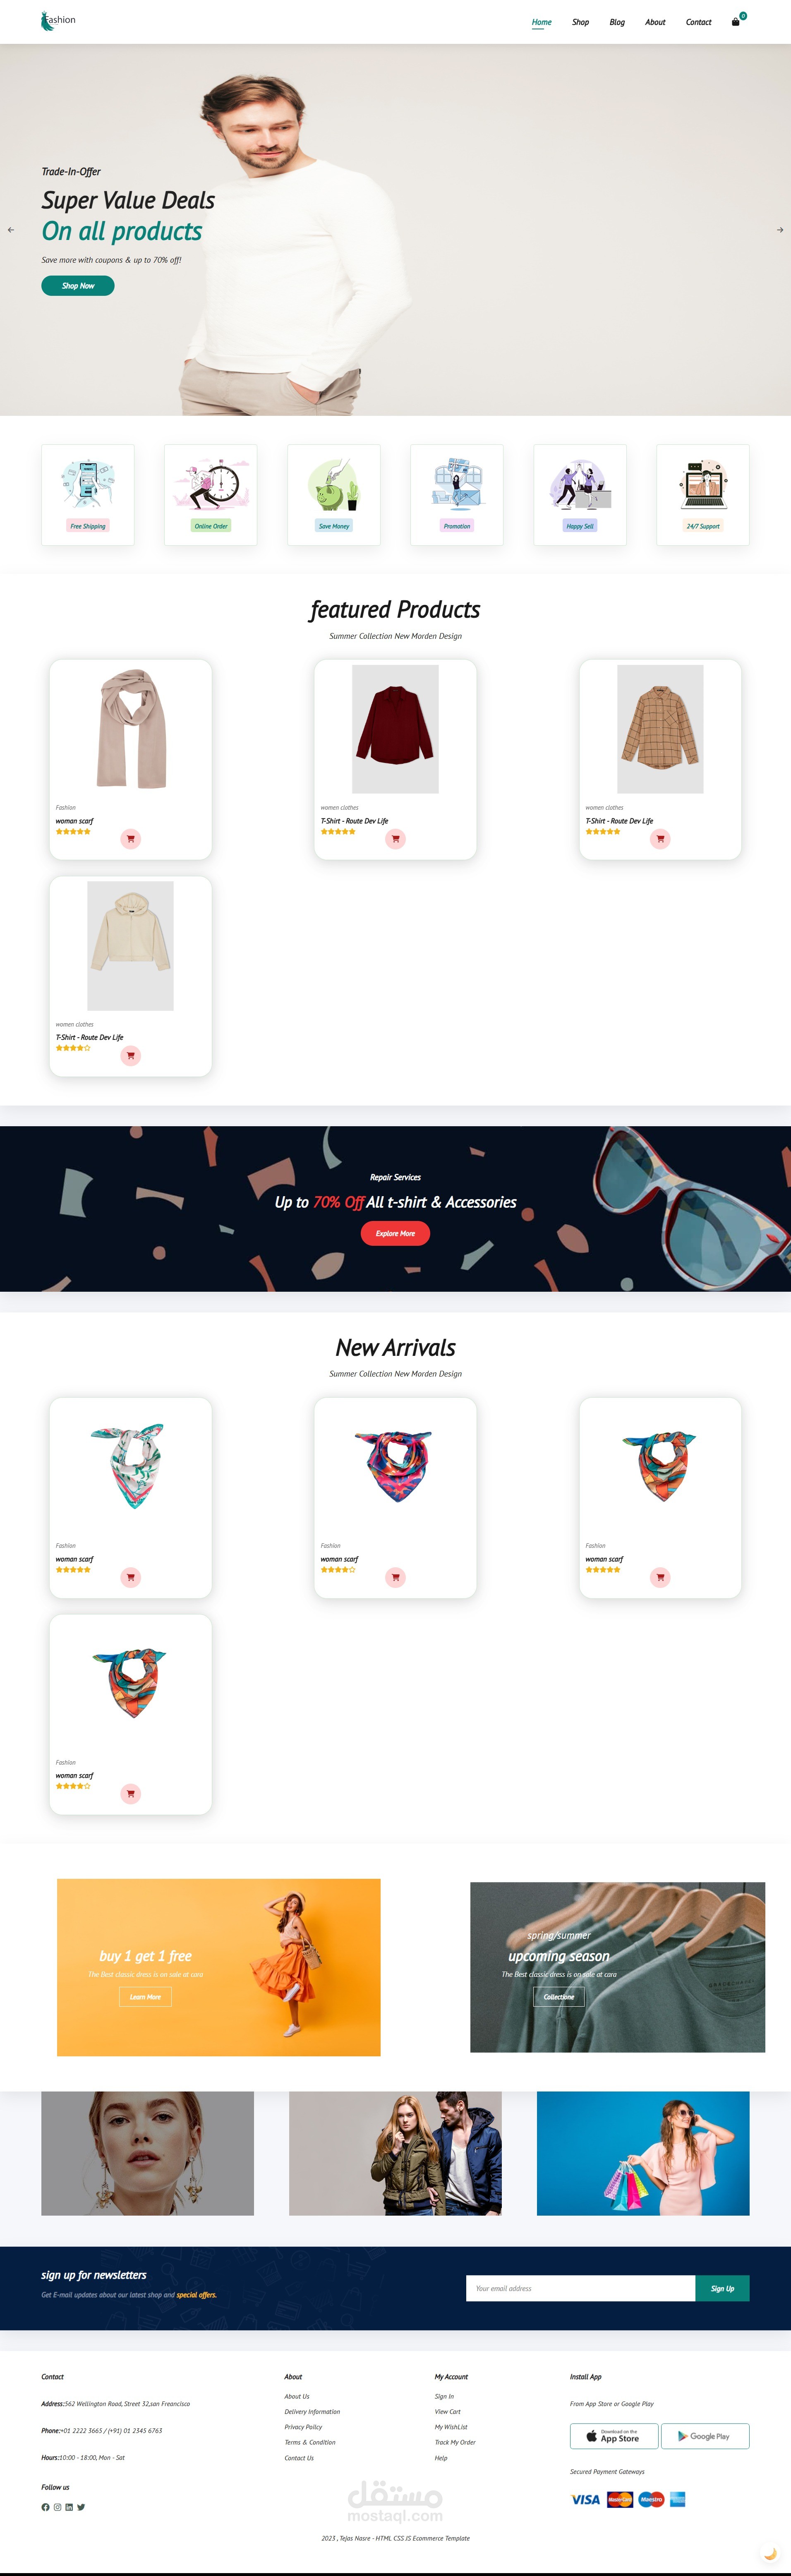791x2576 pixels.
Task: Open the shopping bag cart icon
Action: (736, 22)
